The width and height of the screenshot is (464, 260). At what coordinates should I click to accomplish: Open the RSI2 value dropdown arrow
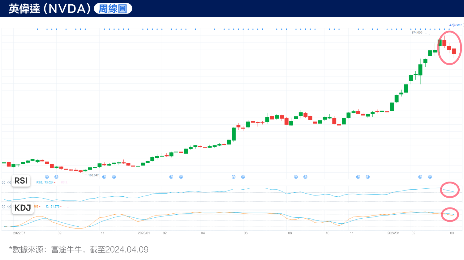click(55, 182)
